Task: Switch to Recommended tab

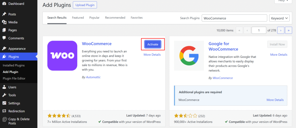Action: 115,18
